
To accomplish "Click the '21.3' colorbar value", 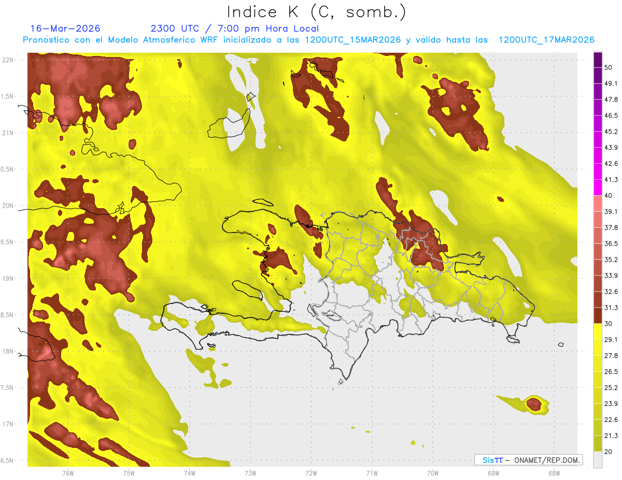I will tap(611, 435).
